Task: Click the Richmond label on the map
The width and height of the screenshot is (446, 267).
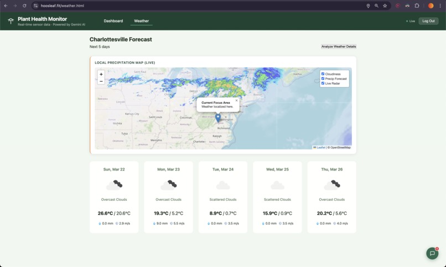Action: (x=224, y=128)
